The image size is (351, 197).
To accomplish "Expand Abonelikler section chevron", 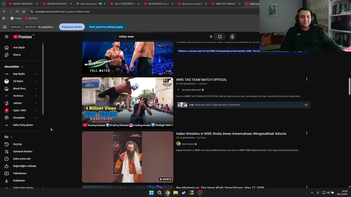I will [22, 67].
